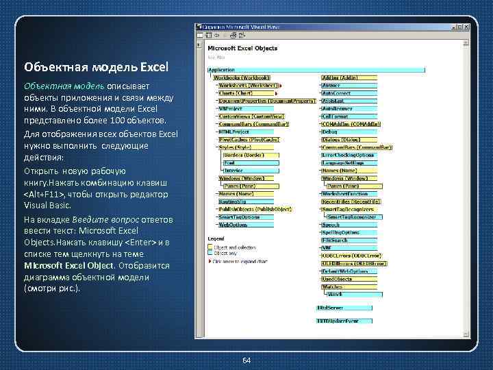
Task: Open COMAddIns (COMAddIn) topic
Action: pyautogui.click(x=351, y=124)
